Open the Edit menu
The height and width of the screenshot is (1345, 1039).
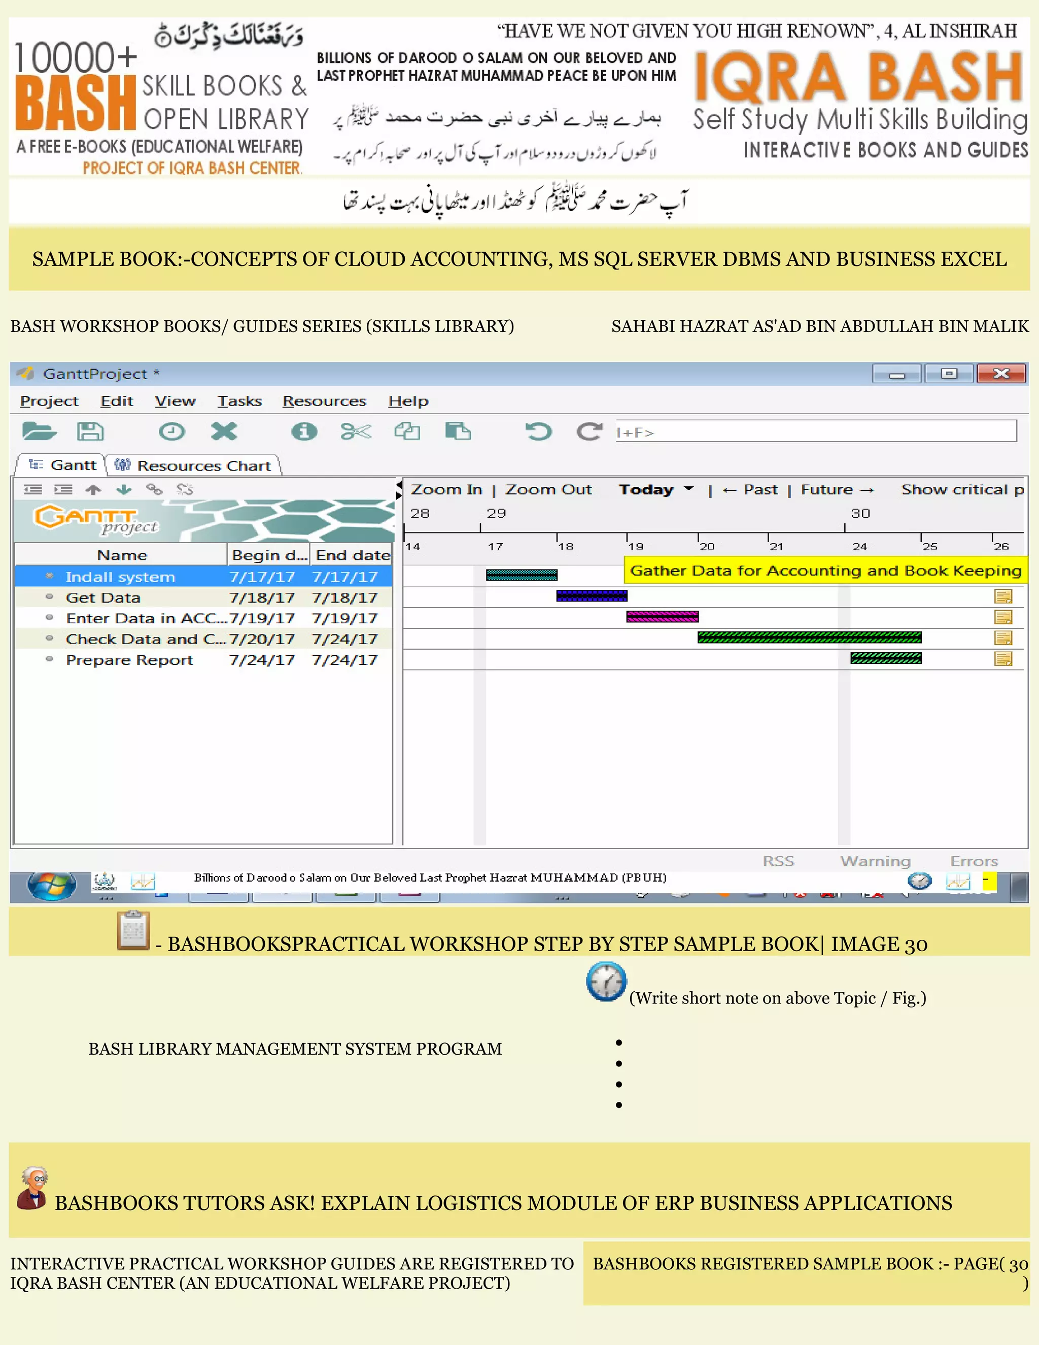pos(117,401)
